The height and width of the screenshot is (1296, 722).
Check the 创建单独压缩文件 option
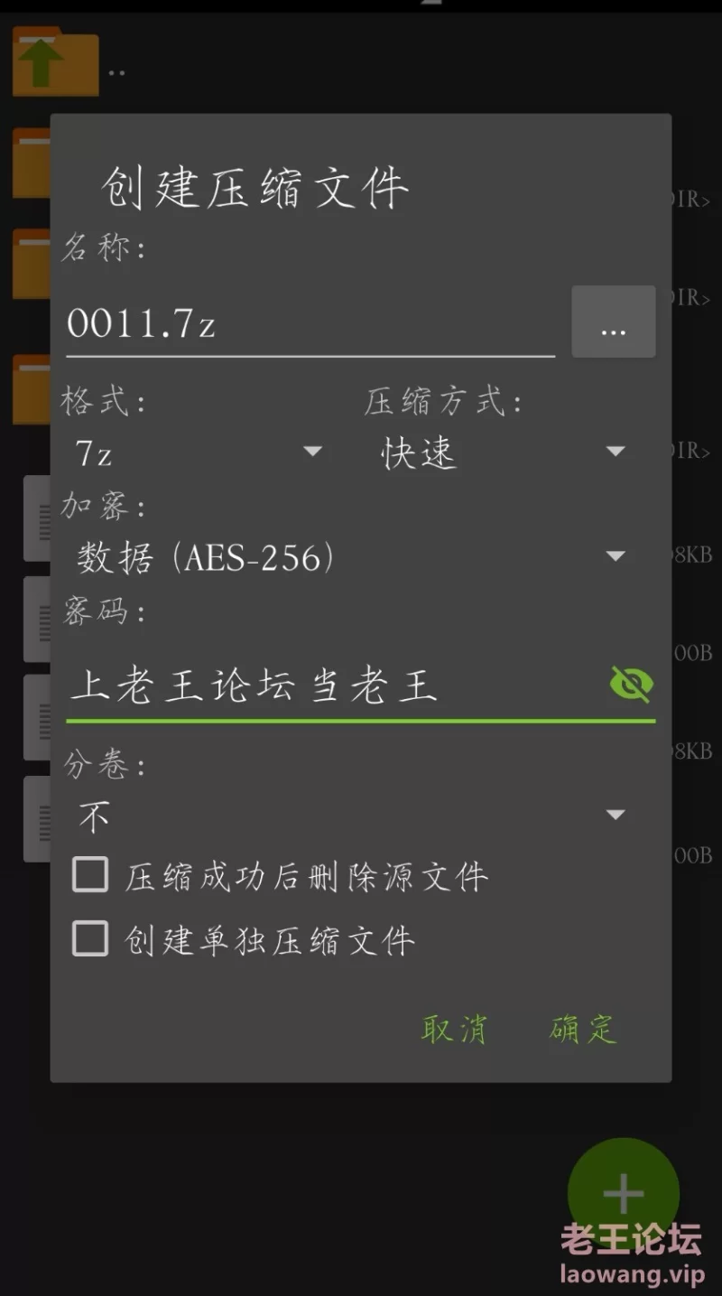[90, 939]
